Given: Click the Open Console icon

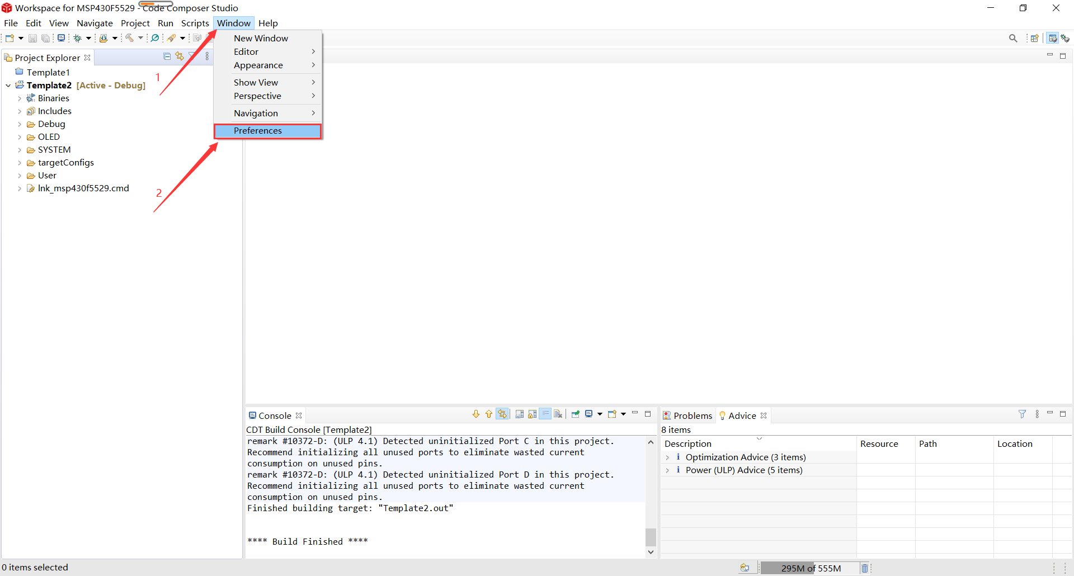Looking at the screenshot, I should (612, 414).
